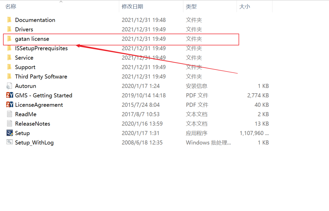Click the 40 KB size value
The height and width of the screenshot is (211, 329).
(x=262, y=105)
